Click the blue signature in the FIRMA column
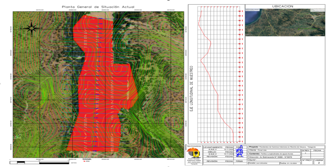Screen dimensions: 333x167 (241, 152)
